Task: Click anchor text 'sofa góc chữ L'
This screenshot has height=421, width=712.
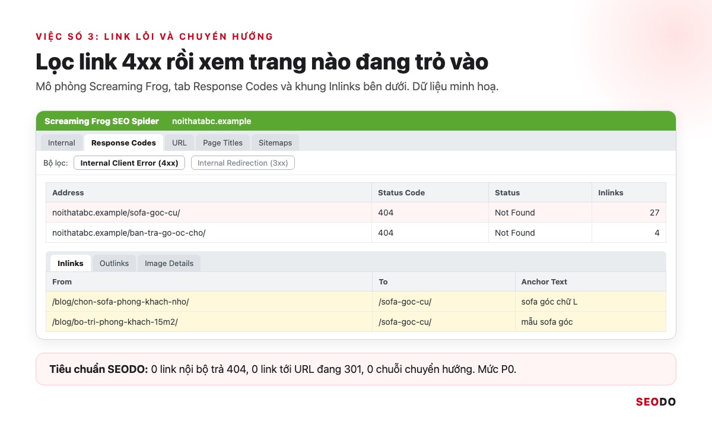Action: (549, 302)
